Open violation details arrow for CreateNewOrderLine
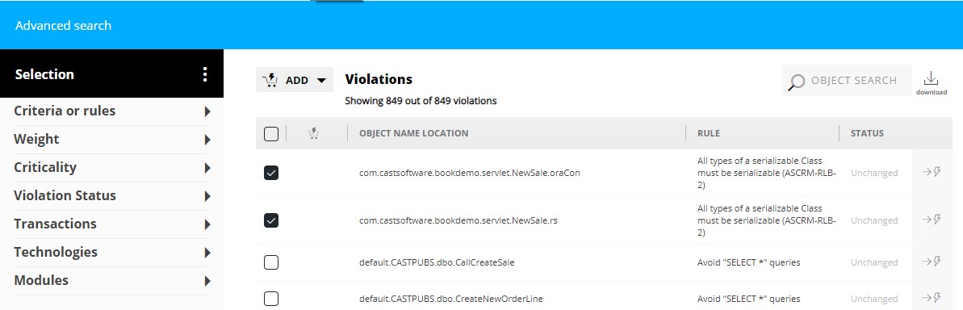The height and width of the screenshot is (310, 963). [932, 298]
